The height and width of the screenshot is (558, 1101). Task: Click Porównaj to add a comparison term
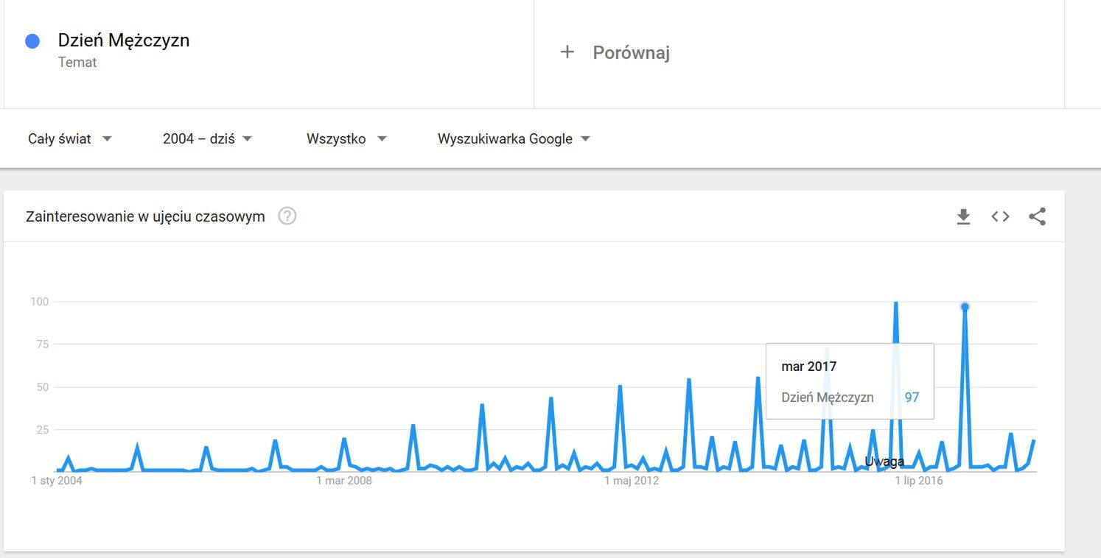click(x=631, y=52)
